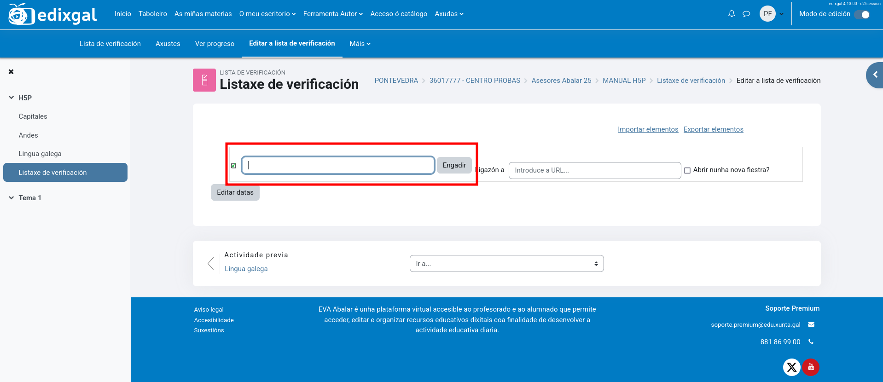Open the YouTube icon in footer

[x=811, y=367]
